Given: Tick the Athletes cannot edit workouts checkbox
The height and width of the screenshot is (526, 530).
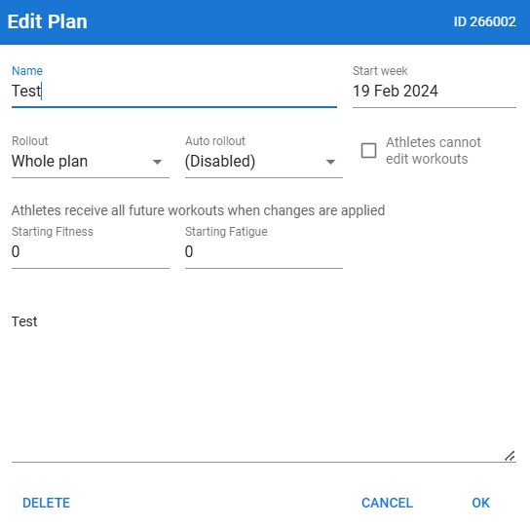Looking at the screenshot, I should coord(368,150).
